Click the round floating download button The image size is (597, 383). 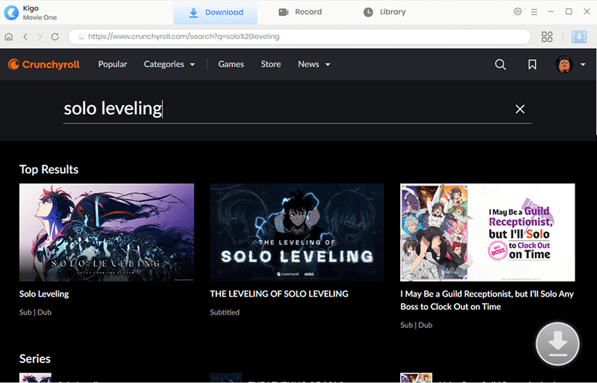(557, 344)
